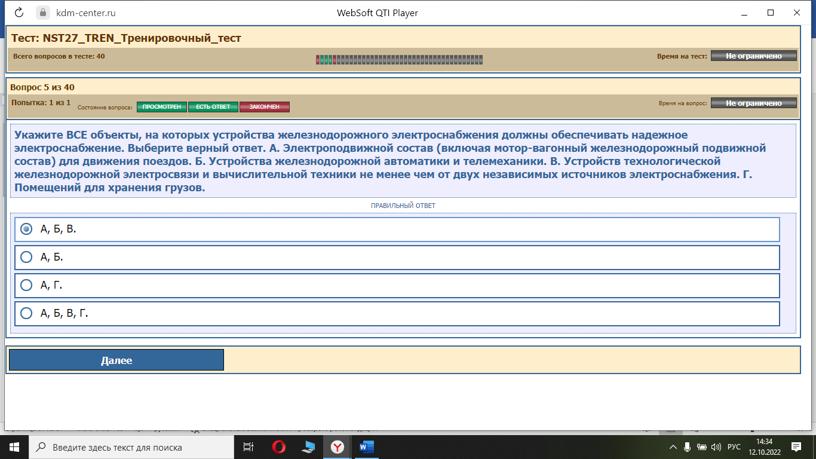Minimize the browser window
816x459 pixels.
point(743,13)
